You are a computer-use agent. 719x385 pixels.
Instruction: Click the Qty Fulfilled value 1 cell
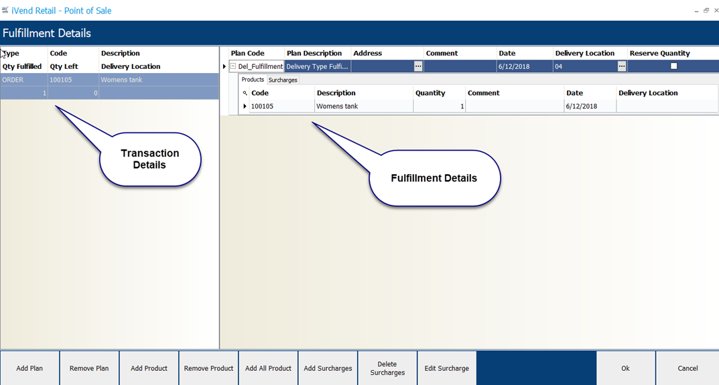(24, 93)
